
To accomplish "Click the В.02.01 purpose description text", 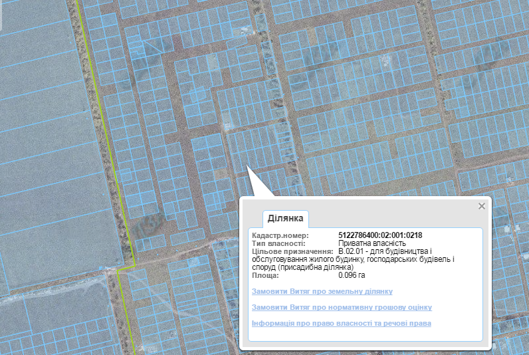I will [x=354, y=259].
